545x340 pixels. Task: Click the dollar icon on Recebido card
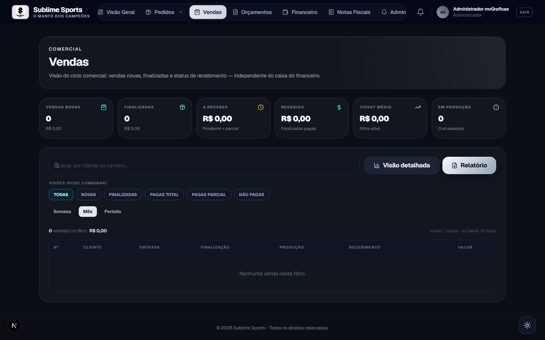point(339,107)
